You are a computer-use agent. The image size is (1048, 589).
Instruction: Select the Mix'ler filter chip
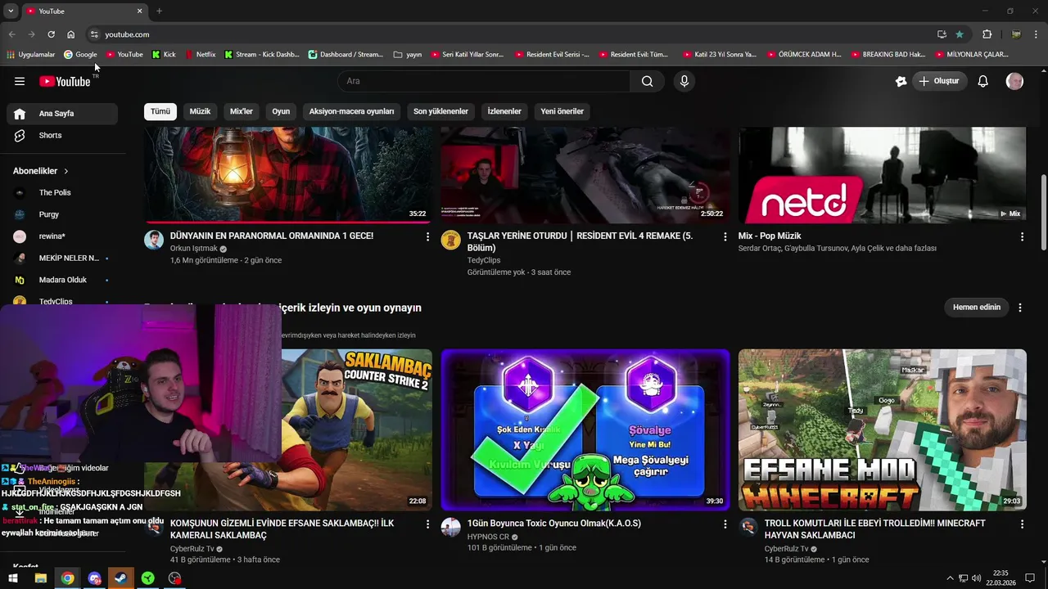pos(242,111)
